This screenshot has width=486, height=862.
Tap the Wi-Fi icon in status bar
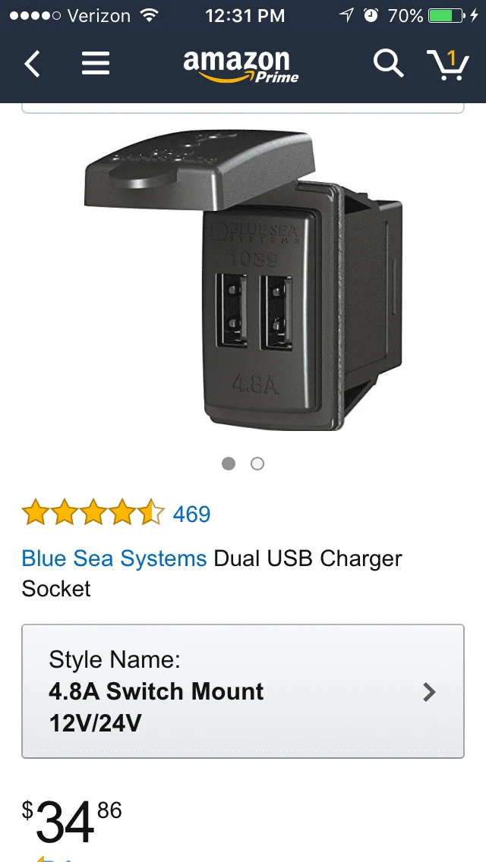[x=147, y=15]
